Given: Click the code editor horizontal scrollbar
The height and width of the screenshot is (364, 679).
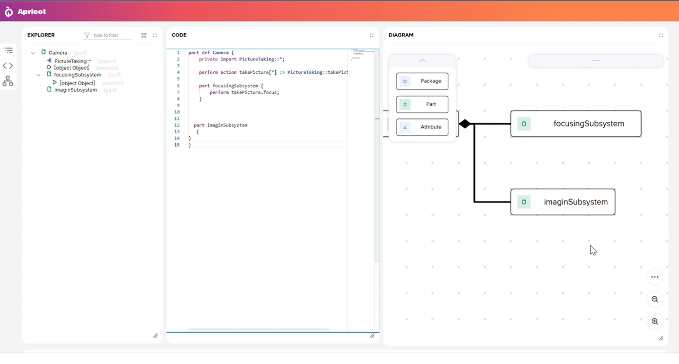Looking at the screenshot, I should (x=258, y=330).
